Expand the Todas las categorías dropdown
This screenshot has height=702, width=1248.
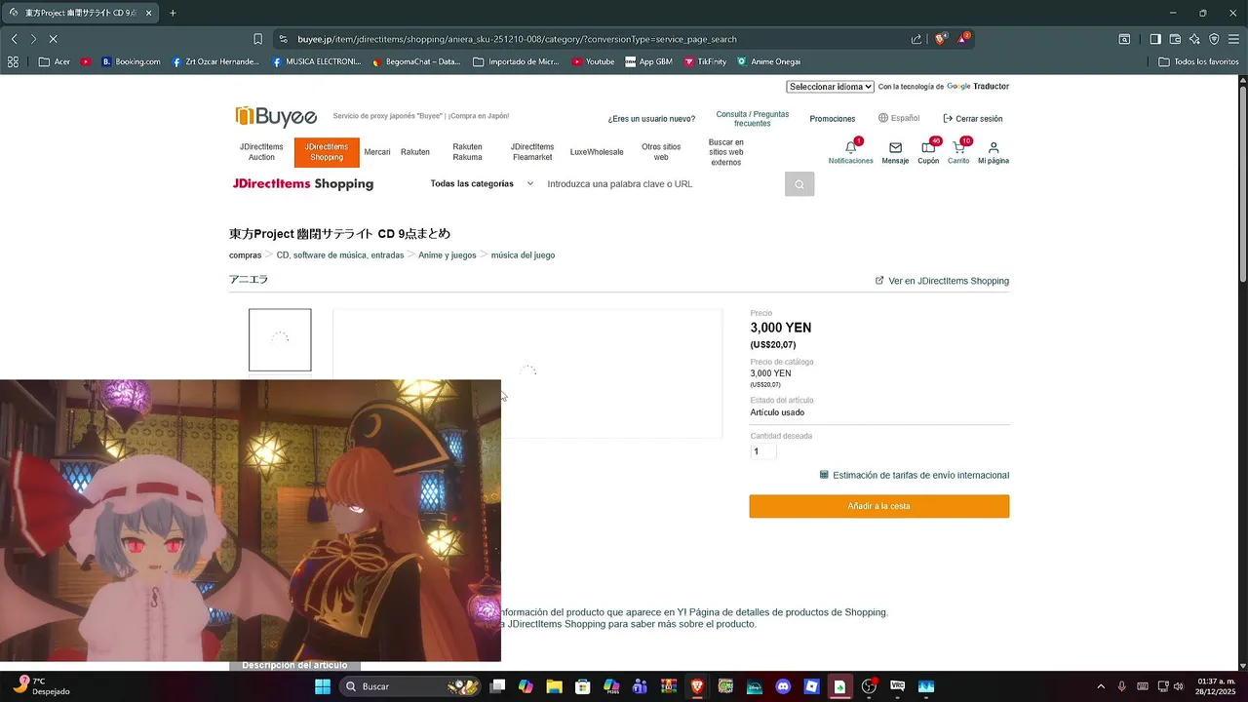[x=482, y=183]
